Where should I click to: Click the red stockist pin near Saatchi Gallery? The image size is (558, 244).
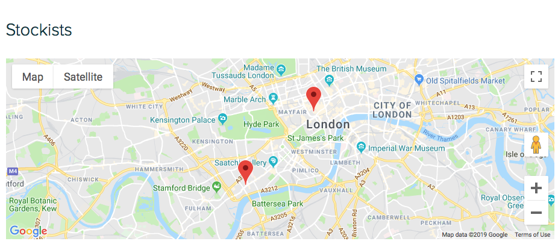[x=245, y=172]
